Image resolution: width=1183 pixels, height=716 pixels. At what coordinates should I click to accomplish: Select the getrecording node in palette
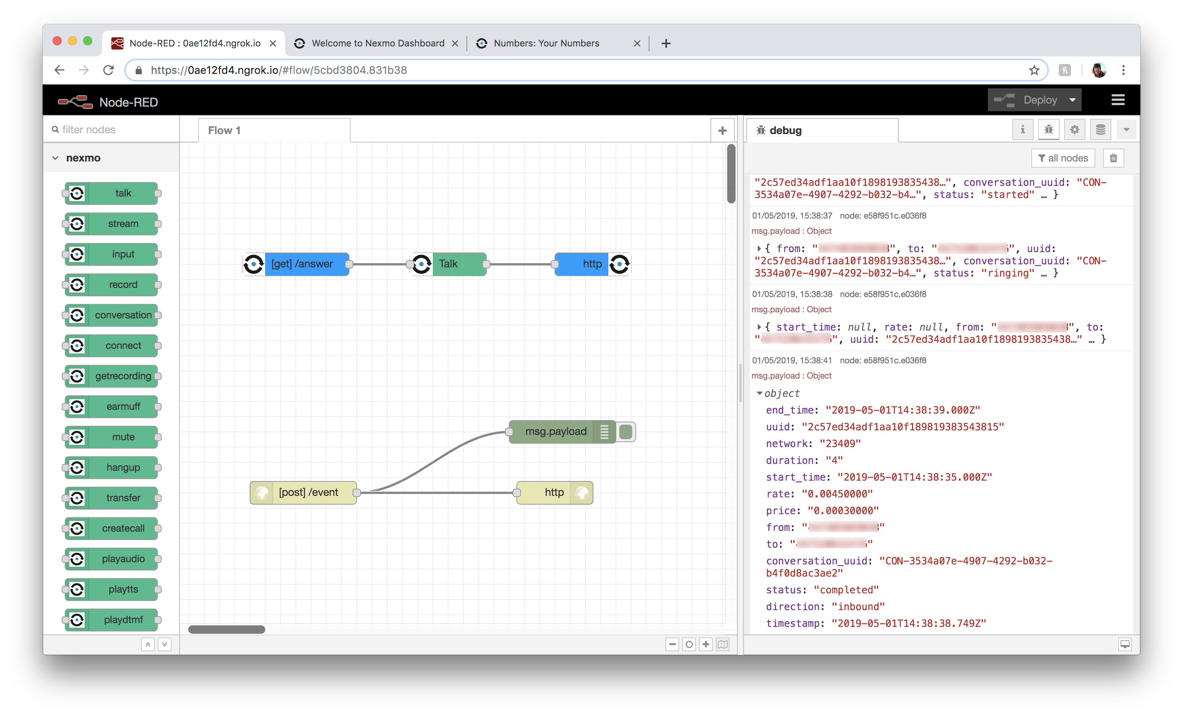coord(111,376)
